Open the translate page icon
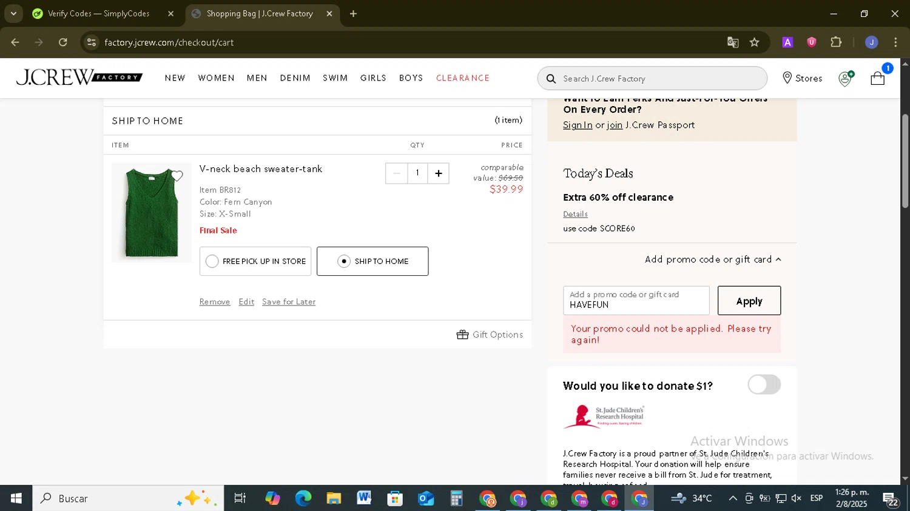The width and height of the screenshot is (910, 511). click(733, 42)
